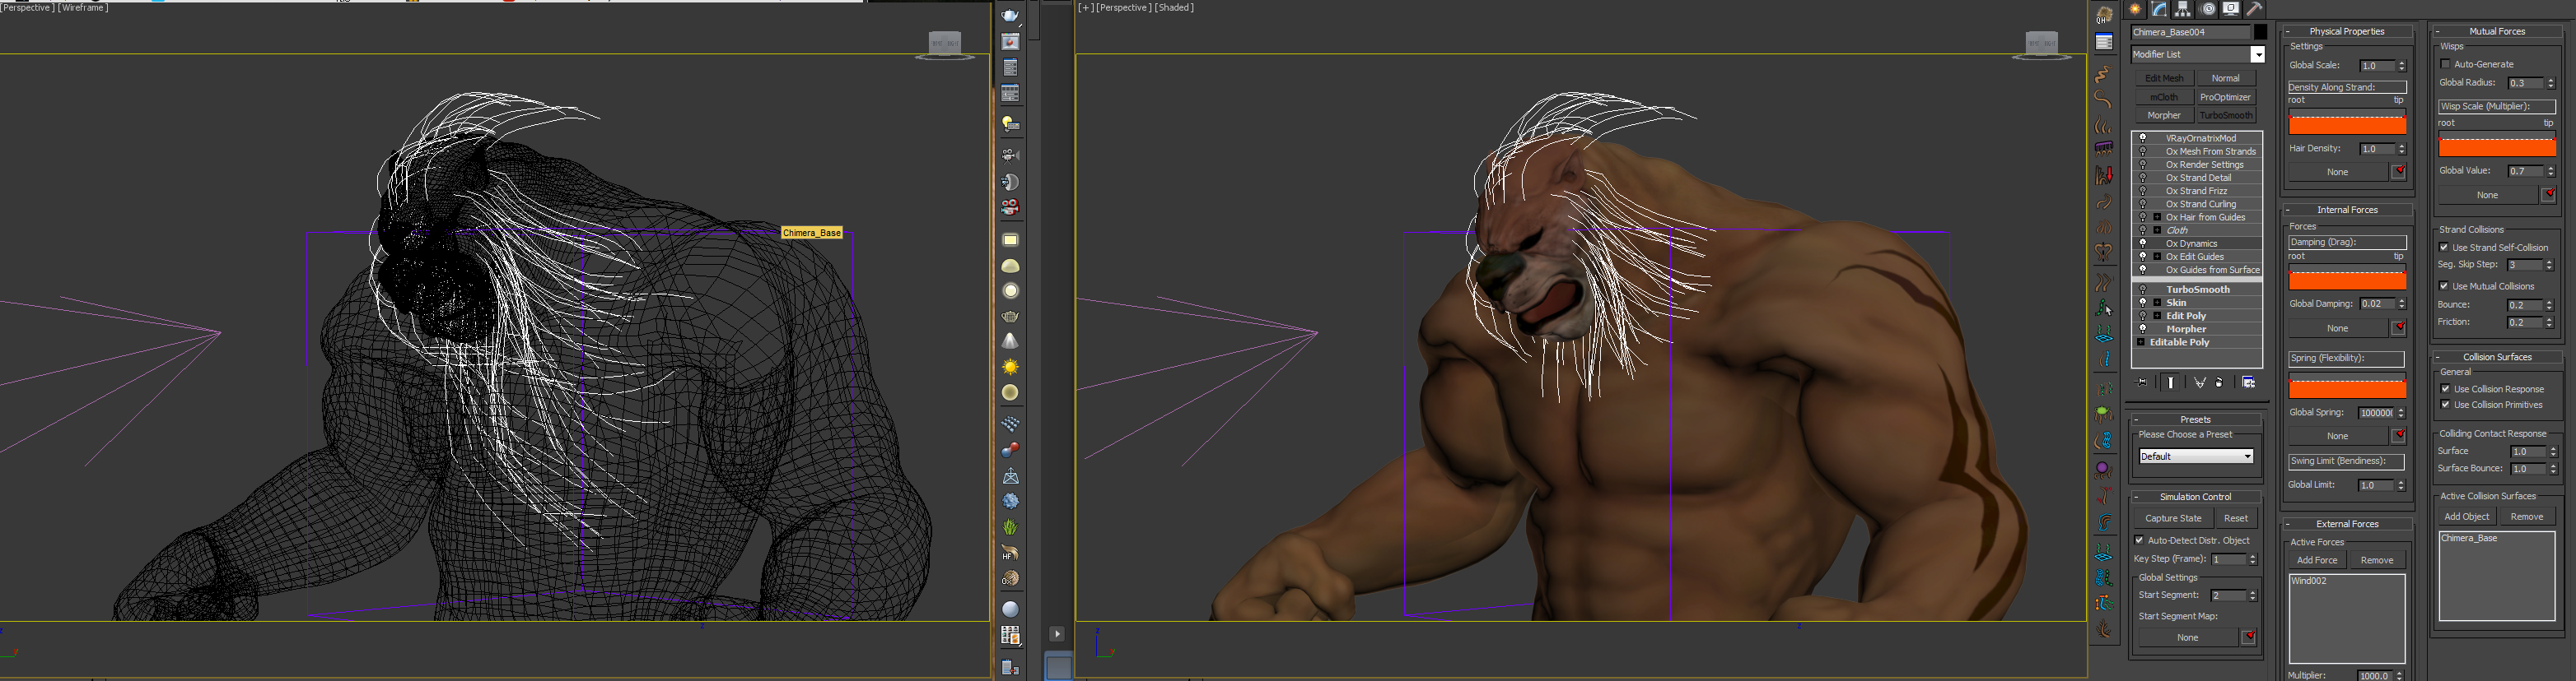The width and height of the screenshot is (2576, 681).
Task: Click the black object color swatch
Action: (2260, 32)
